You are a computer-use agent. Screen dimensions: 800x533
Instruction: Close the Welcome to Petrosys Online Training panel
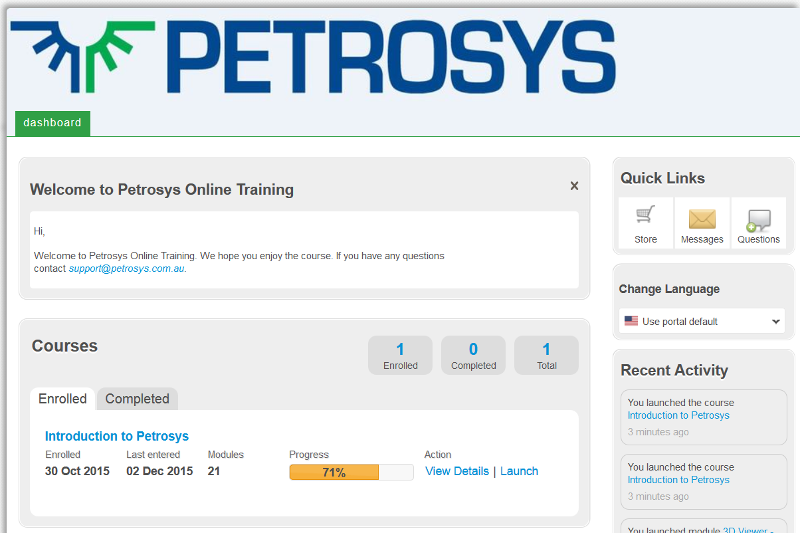click(574, 186)
